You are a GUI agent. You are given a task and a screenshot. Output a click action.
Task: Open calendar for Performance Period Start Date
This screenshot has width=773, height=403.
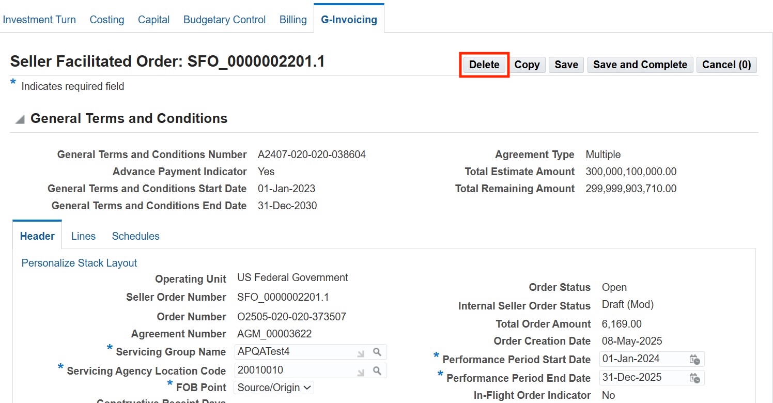(694, 360)
